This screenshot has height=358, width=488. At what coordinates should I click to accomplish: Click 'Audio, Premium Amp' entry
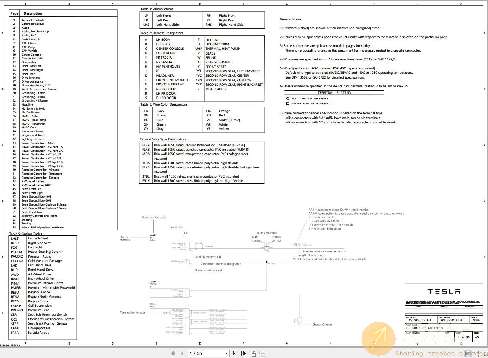pyautogui.click(x=35, y=32)
